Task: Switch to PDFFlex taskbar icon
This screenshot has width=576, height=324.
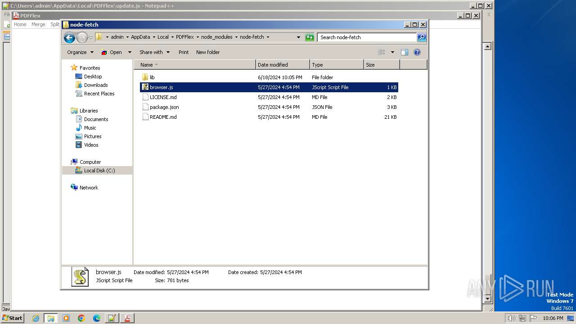Action: (x=127, y=318)
